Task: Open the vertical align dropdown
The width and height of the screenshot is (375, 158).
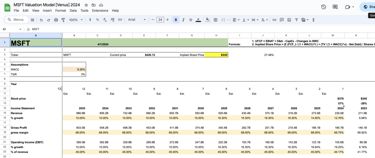Action: coord(246,20)
